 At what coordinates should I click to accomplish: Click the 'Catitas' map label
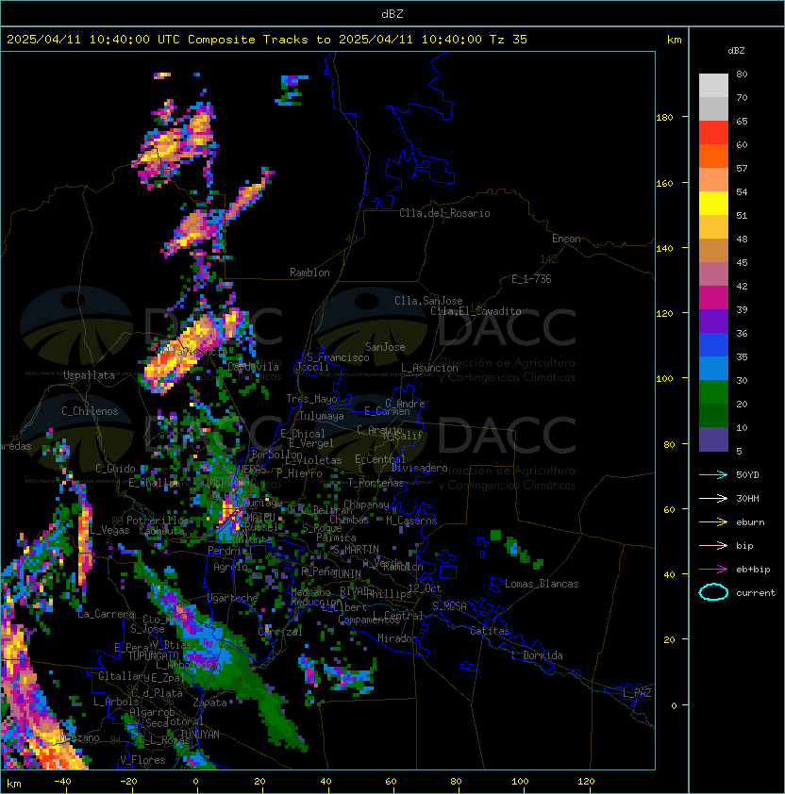(x=490, y=631)
